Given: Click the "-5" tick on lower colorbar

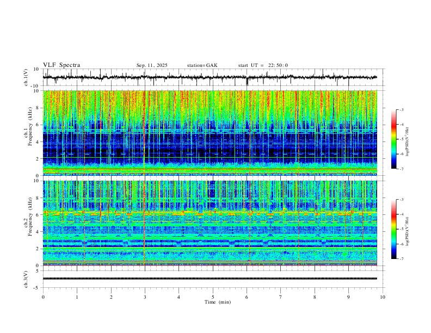Looking at the screenshot, I should [x=401, y=229].
